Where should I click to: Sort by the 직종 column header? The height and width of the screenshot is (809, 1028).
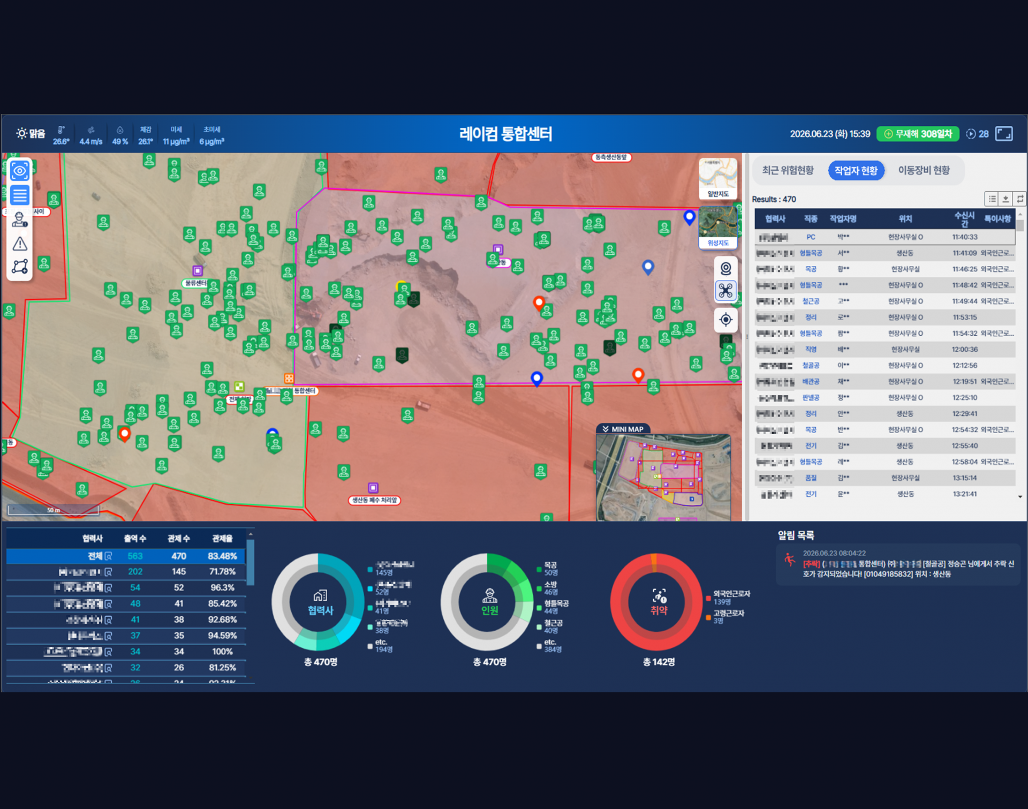coord(810,218)
